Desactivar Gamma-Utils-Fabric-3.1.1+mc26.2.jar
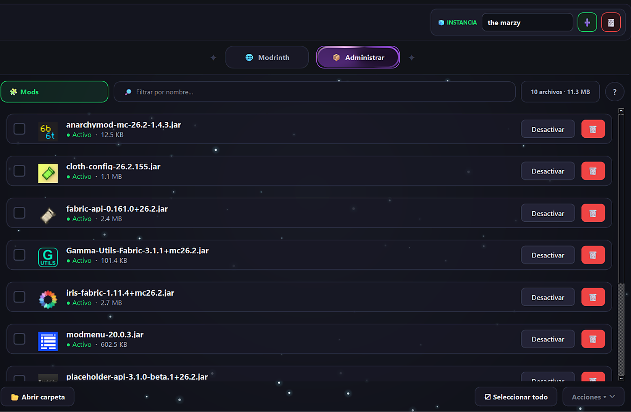 (548, 255)
